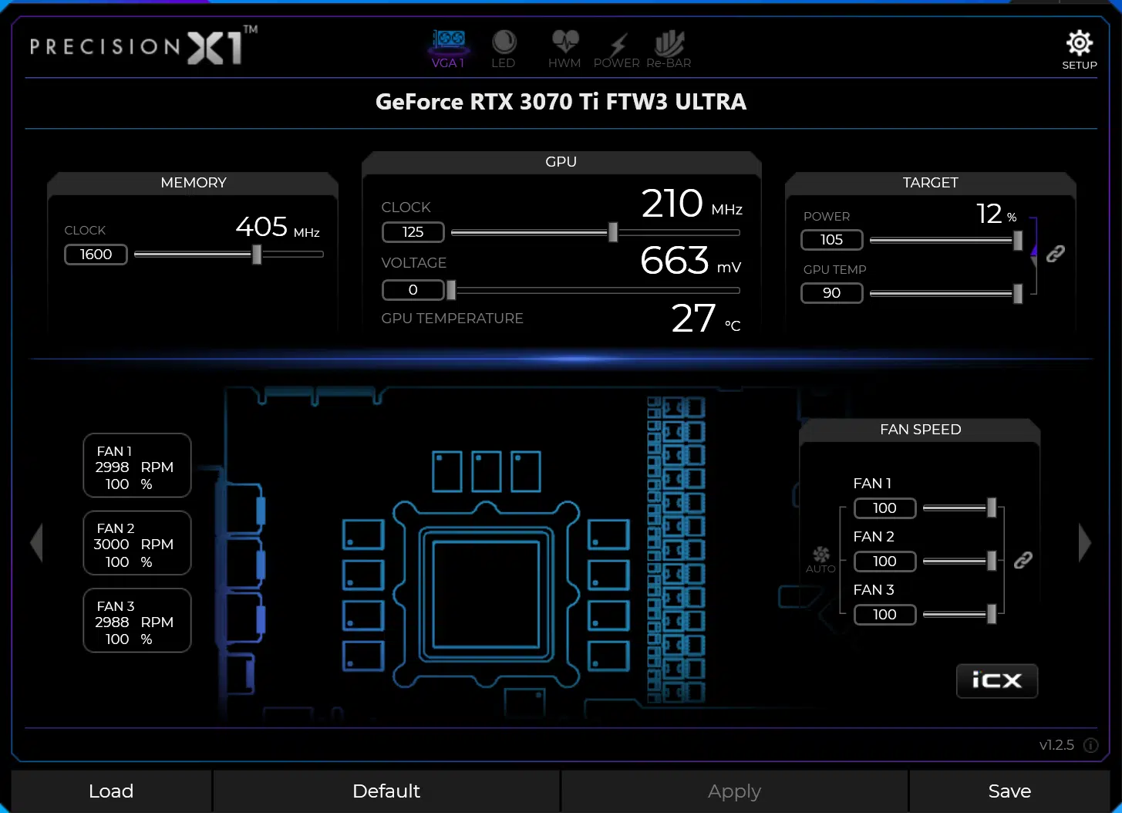Switch to the LED control tab
This screenshot has width=1122, height=813.
504,49
